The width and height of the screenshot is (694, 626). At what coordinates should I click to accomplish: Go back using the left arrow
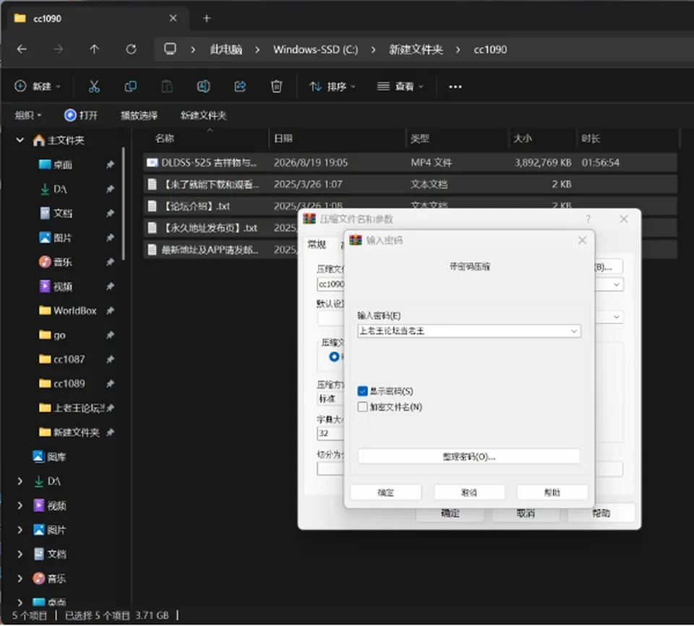pyautogui.click(x=22, y=49)
